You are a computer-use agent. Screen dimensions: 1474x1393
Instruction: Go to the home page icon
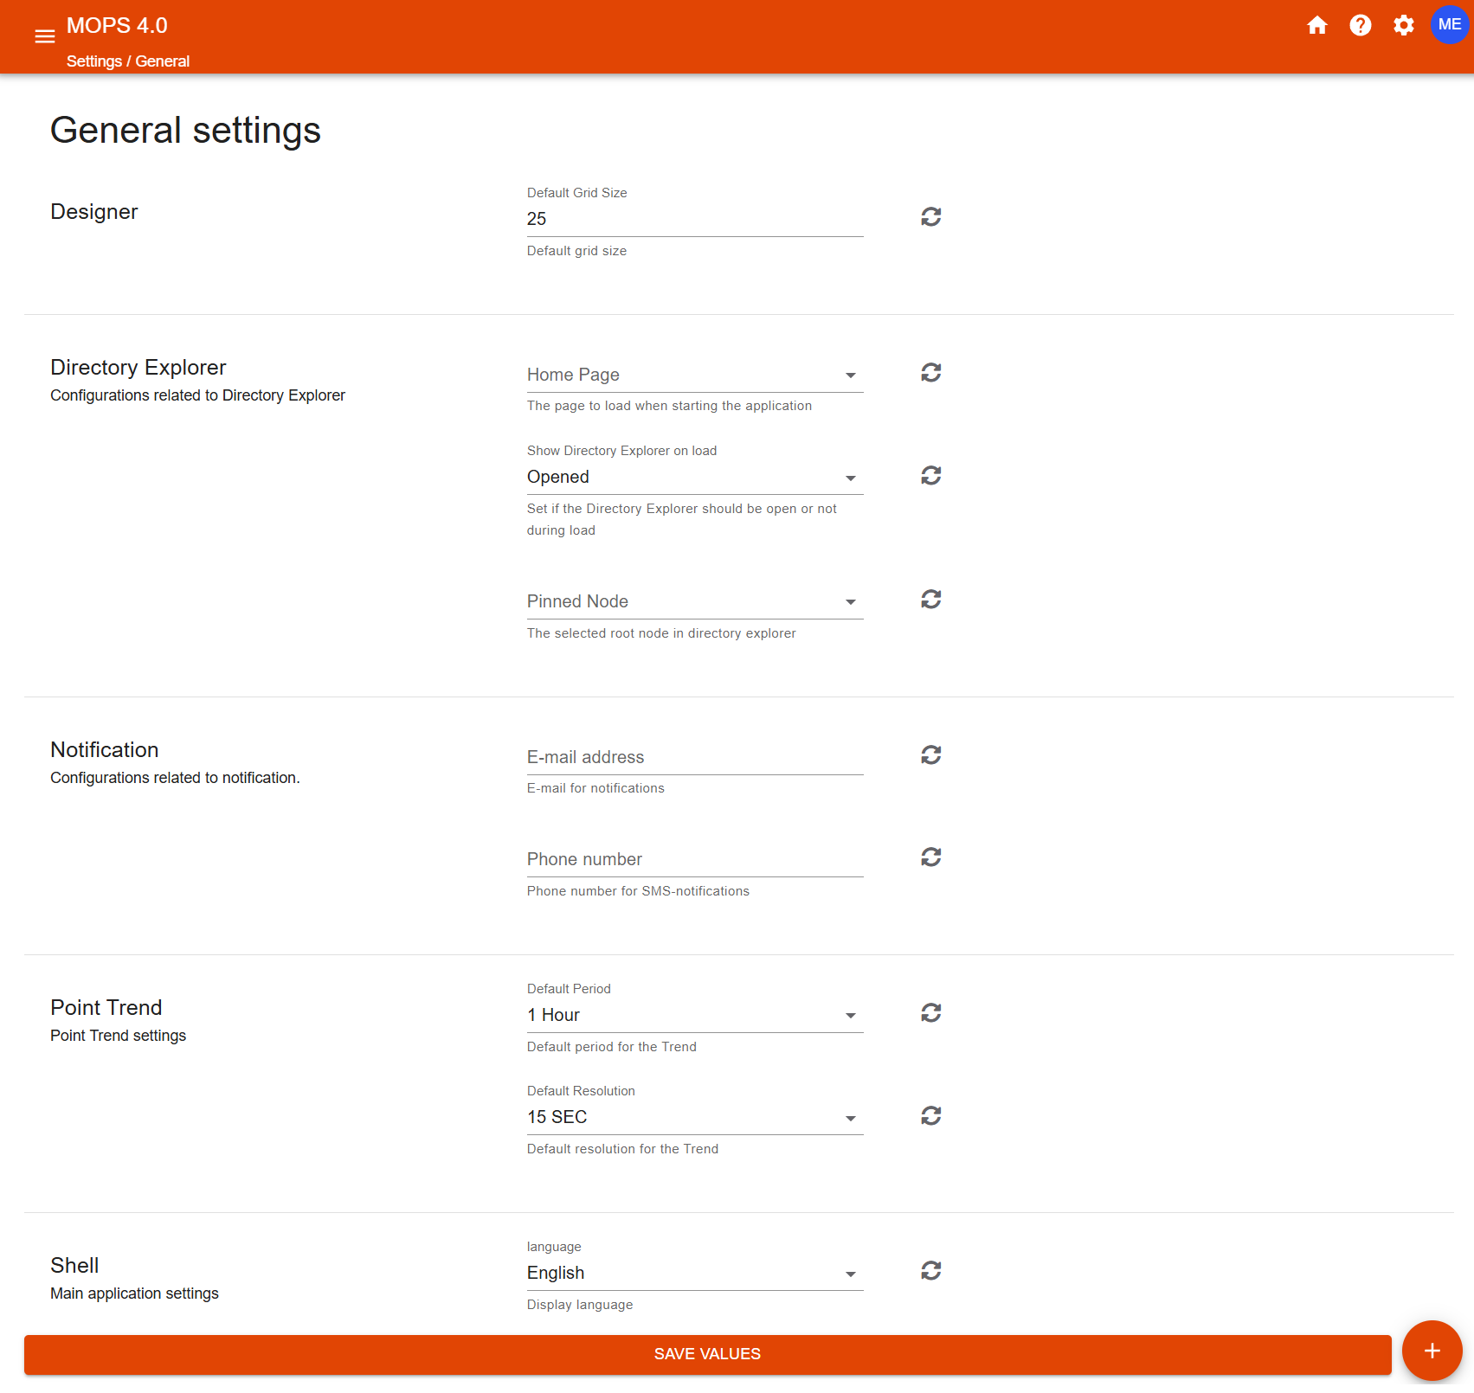tap(1316, 25)
